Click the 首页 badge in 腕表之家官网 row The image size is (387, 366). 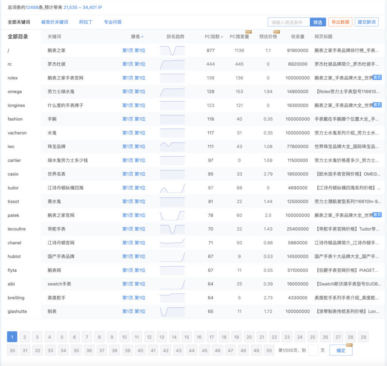tap(377, 215)
